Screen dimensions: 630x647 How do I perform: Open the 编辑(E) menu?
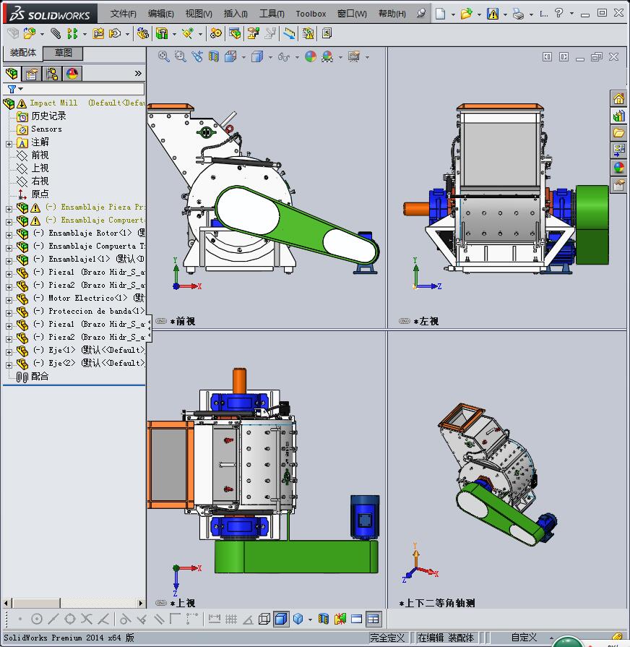pyautogui.click(x=161, y=14)
